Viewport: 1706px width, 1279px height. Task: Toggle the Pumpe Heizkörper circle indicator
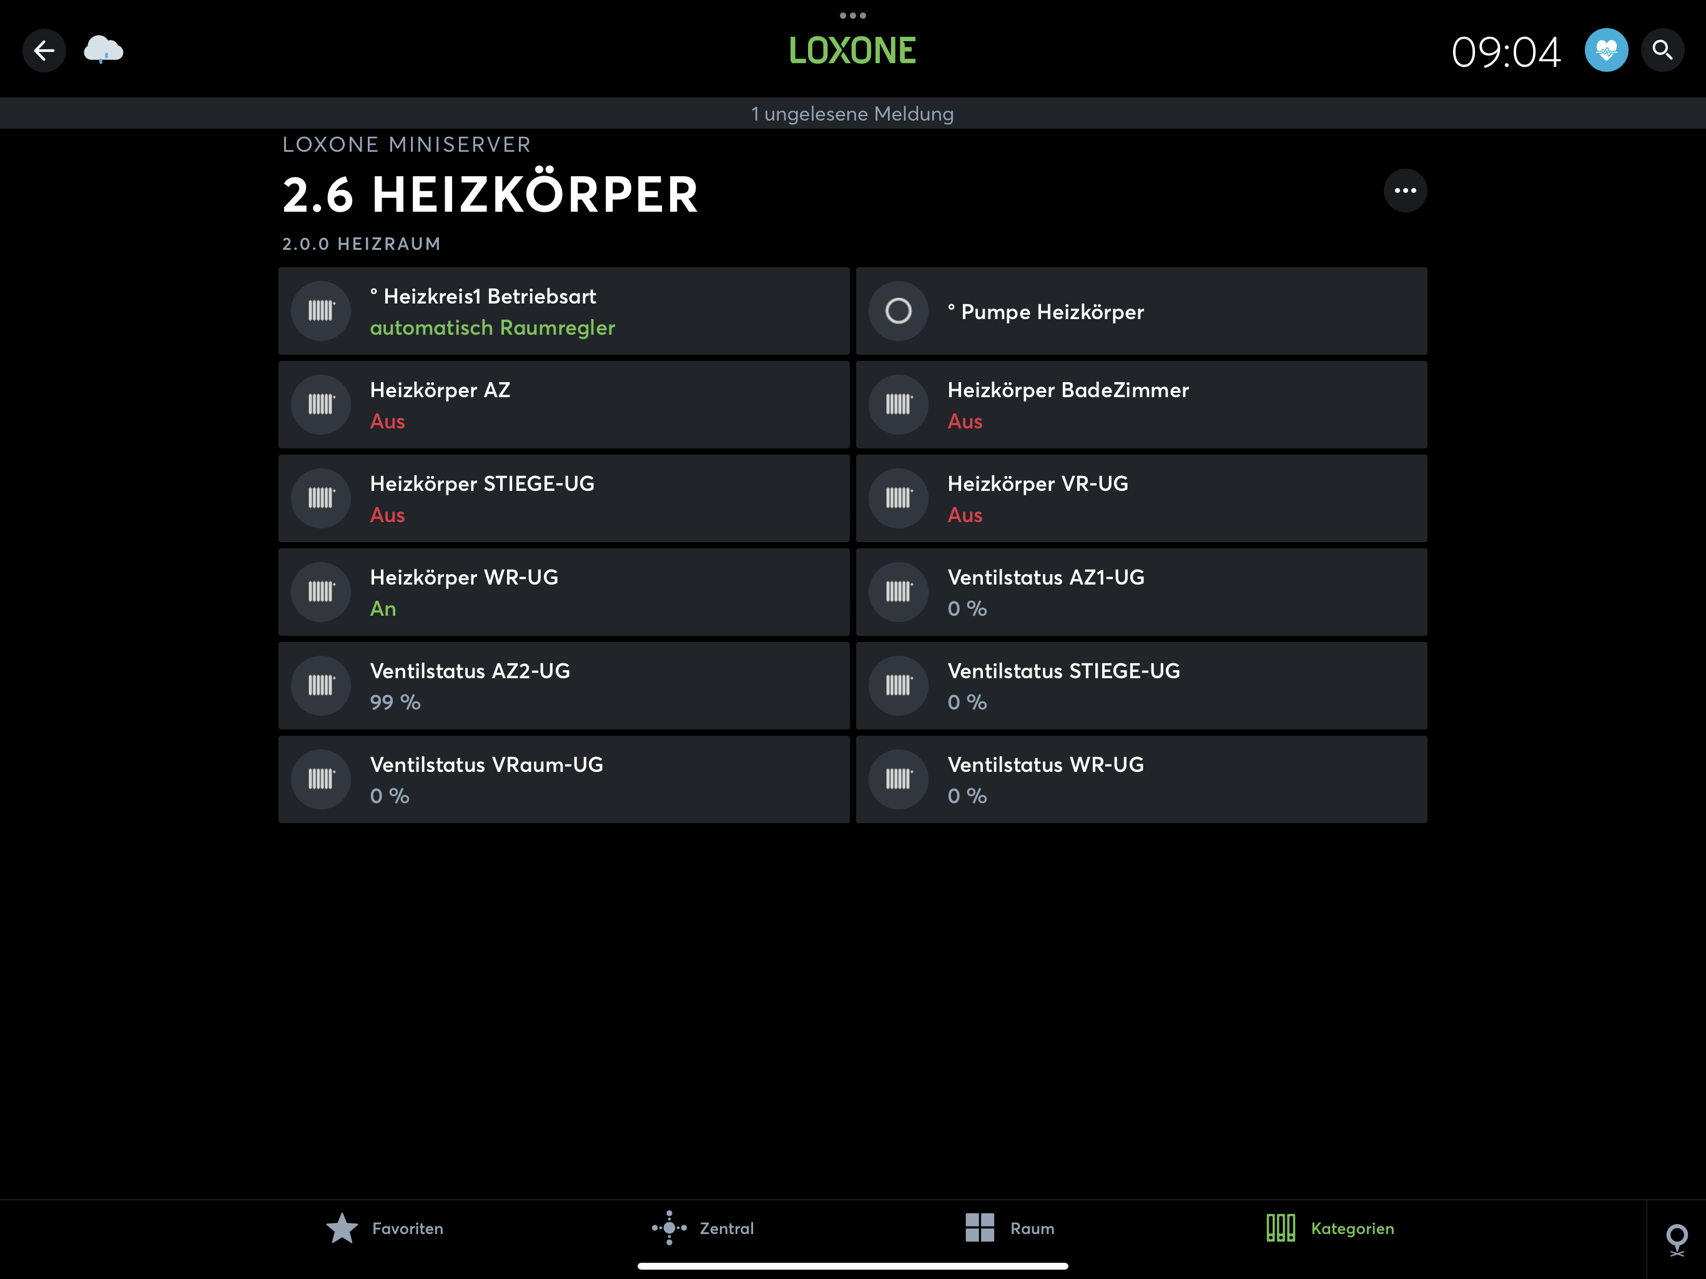[x=898, y=311]
